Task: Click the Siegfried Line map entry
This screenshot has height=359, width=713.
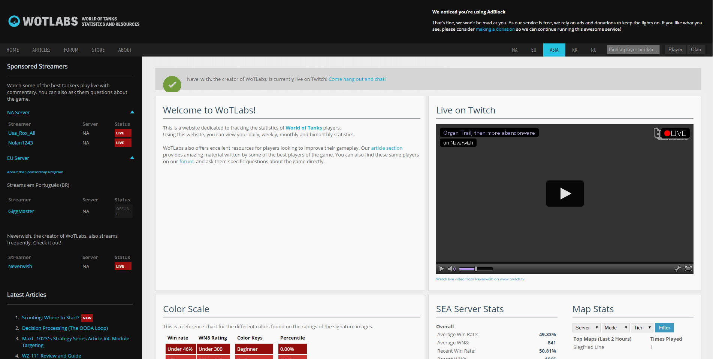Action: [x=589, y=347]
